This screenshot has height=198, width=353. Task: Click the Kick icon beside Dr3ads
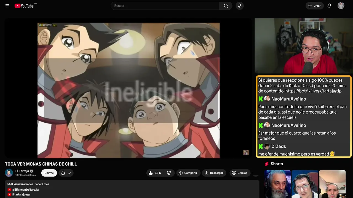coord(261,146)
